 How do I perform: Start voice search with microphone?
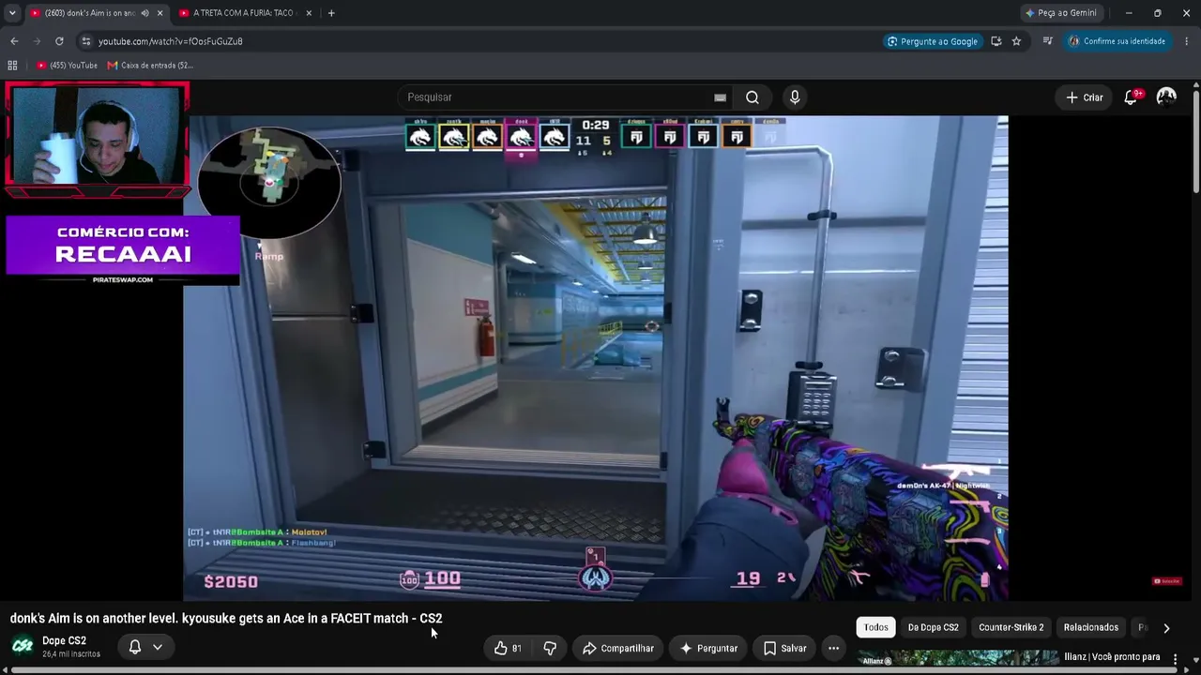(795, 97)
